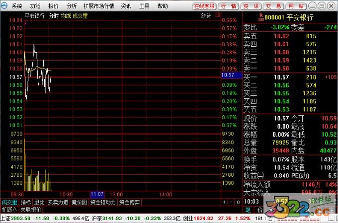Screen dimensions: 338x223
Task: Select the 量比 tab
Action: [39, 202]
